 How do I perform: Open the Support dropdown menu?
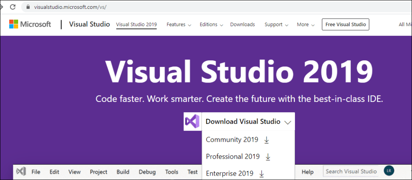pyautogui.click(x=276, y=25)
